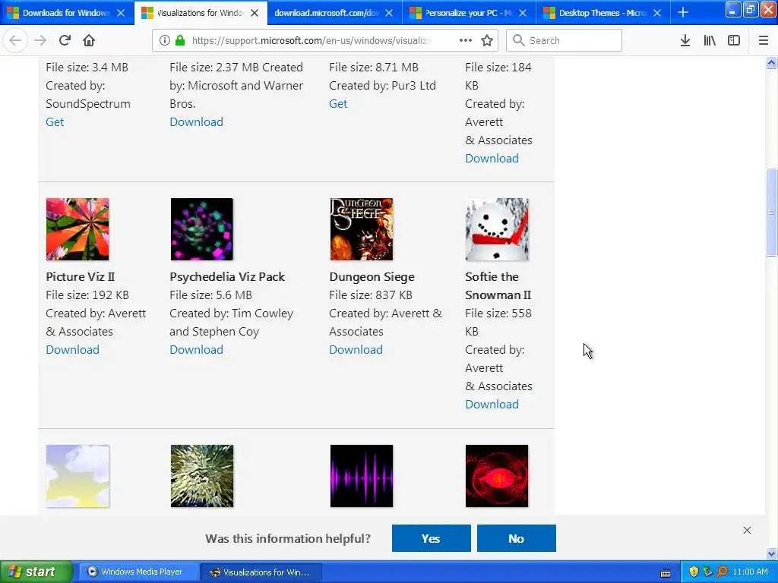
Task: Click the forward navigation arrow
Action: (40, 40)
